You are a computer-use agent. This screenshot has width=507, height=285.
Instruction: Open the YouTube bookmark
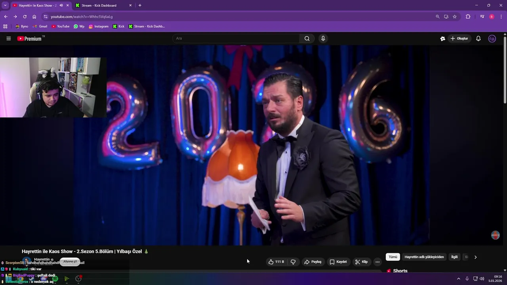tap(60, 27)
